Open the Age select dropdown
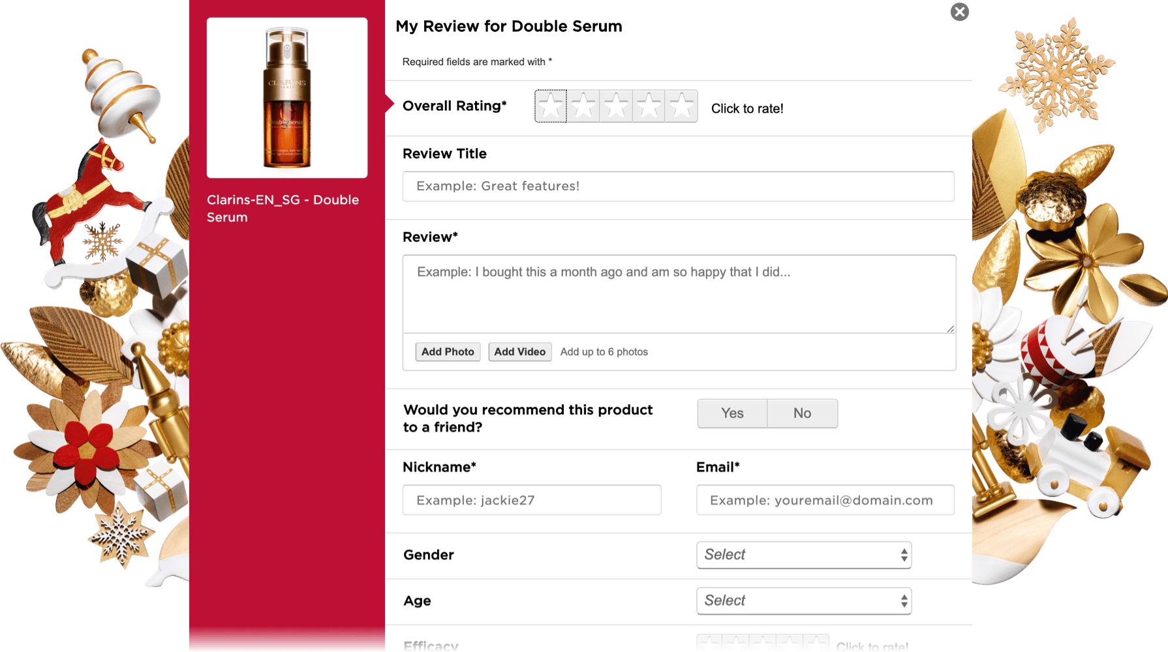 (804, 600)
